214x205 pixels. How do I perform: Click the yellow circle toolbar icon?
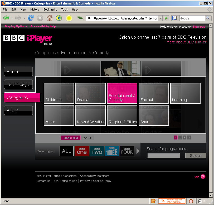tap(69, 18)
